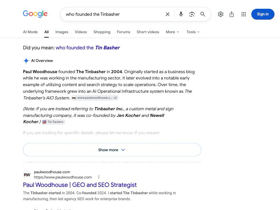The height and width of the screenshot is (210, 280).
Task: Click the Tin Tackers source chip
Action: coord(54,122)
